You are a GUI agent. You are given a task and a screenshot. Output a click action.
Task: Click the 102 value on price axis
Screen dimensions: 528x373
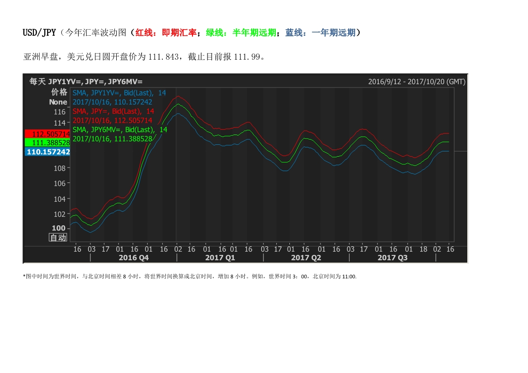click(x=60, y=214)
